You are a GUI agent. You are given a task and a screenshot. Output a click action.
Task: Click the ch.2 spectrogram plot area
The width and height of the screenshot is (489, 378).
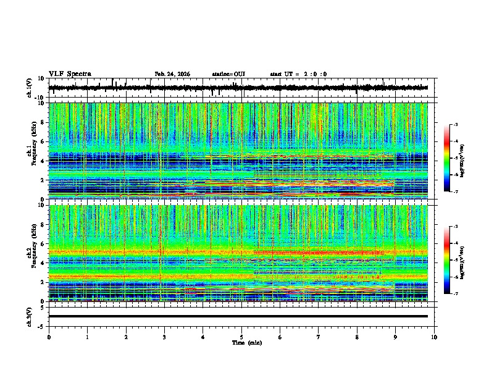click(238, 253)
